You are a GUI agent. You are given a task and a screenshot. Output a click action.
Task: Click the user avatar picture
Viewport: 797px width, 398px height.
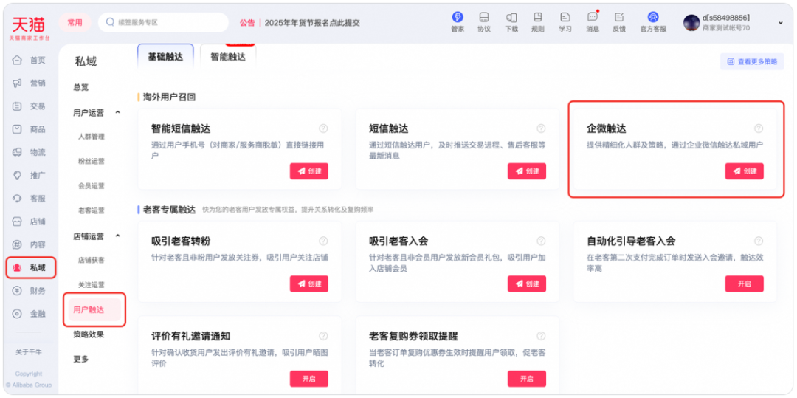click(x=691, y=22)
